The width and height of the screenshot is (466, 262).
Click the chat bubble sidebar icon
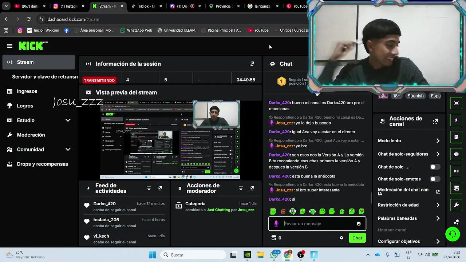pos(456,154)
